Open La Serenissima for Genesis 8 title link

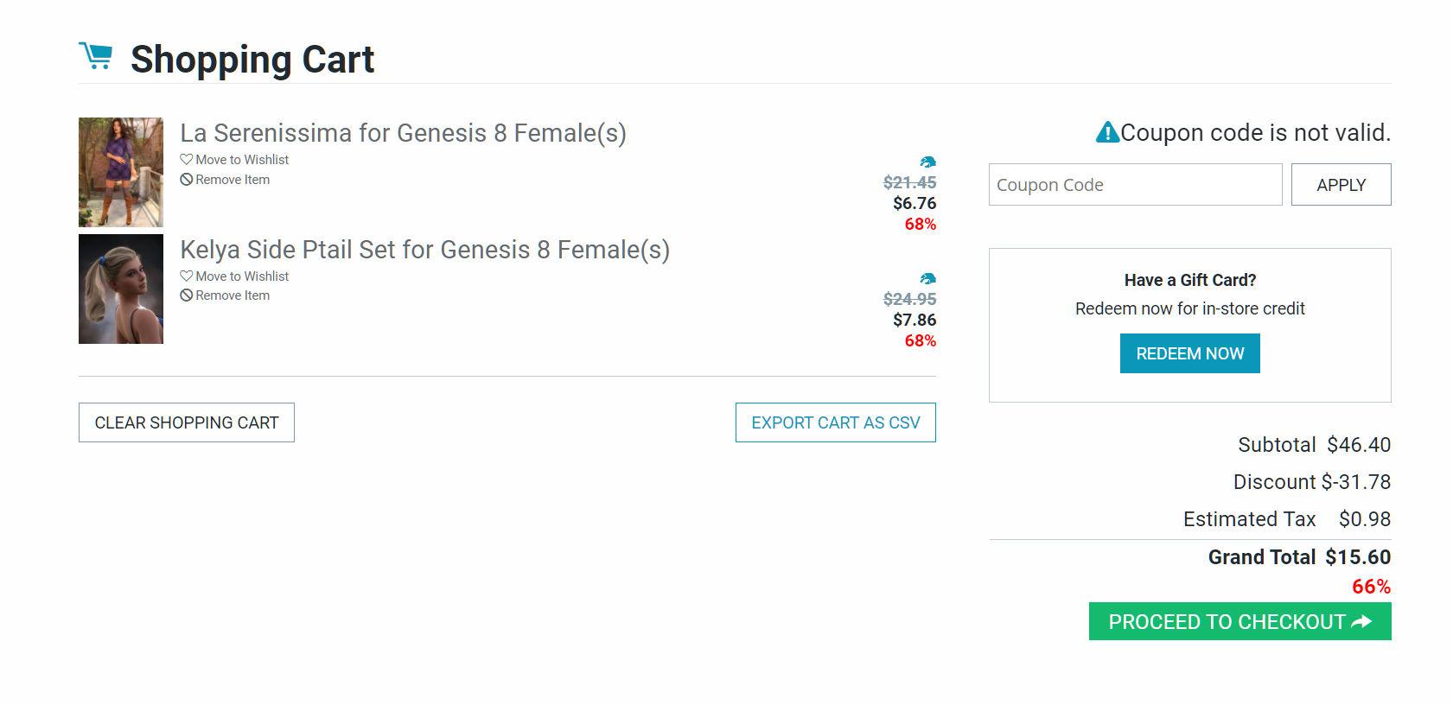[403, 133]
